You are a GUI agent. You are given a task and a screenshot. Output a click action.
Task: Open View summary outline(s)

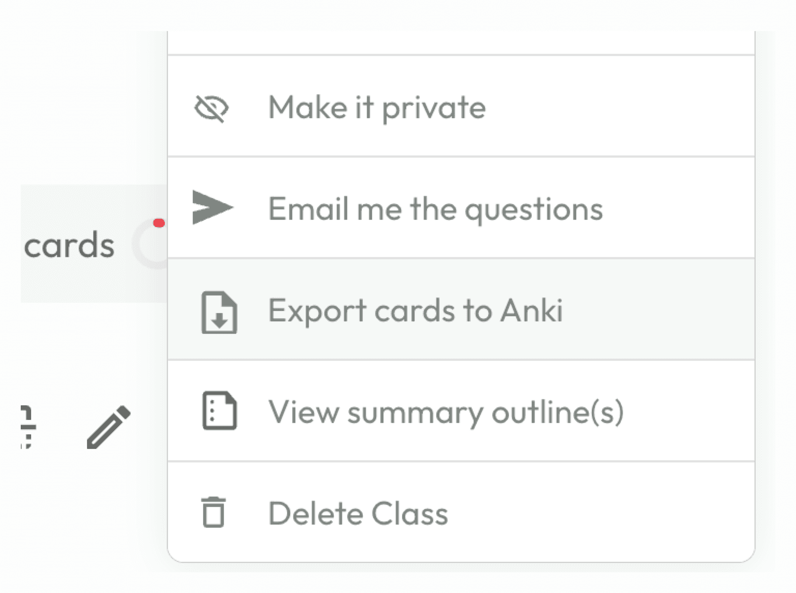[446, 412]
